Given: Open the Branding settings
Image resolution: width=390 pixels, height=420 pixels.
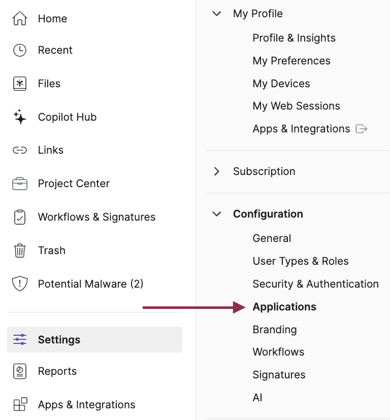Looking at the screenshot, I should point(274,329).
